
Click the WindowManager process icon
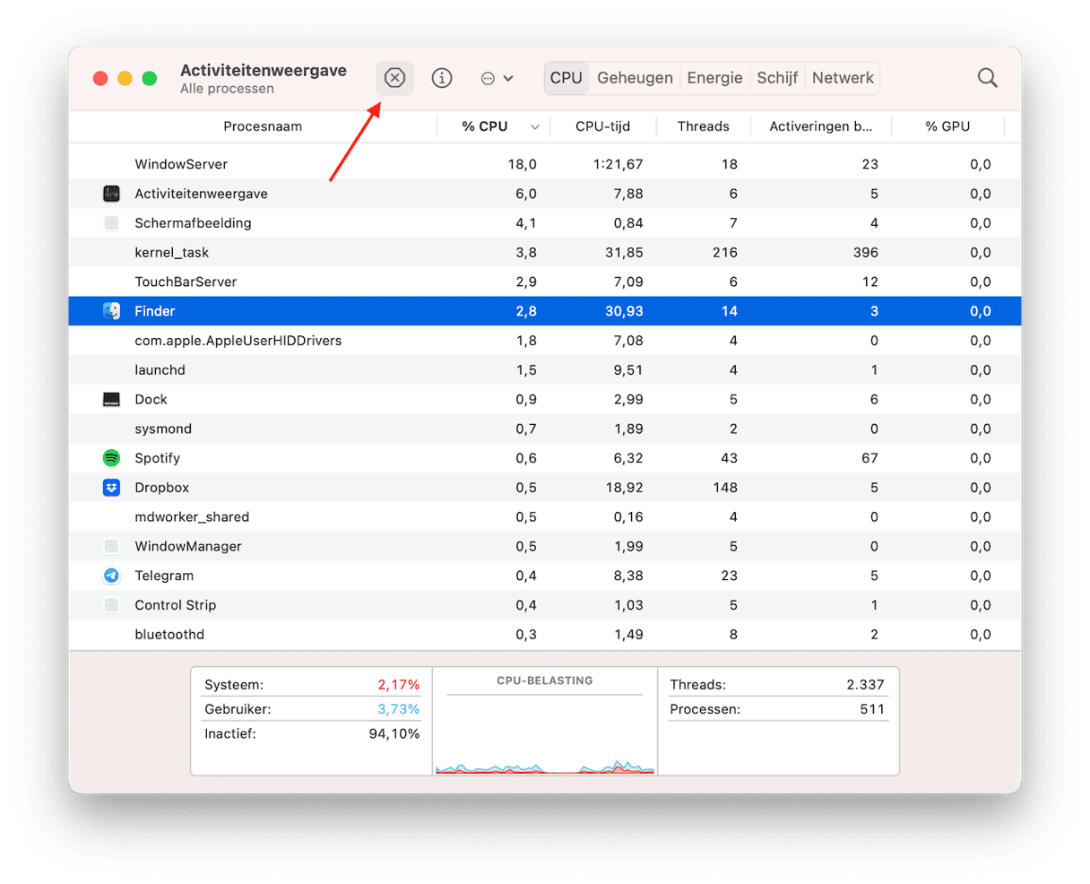coord(111,547)
